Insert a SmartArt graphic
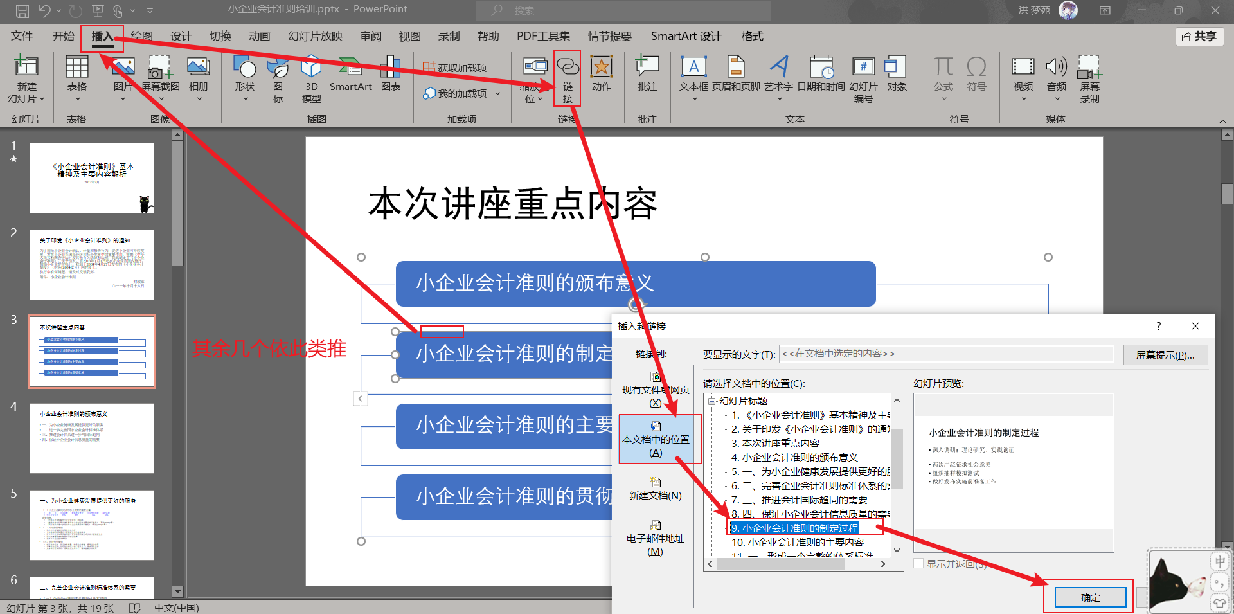 pyautogui.click(x=350, y=75)
